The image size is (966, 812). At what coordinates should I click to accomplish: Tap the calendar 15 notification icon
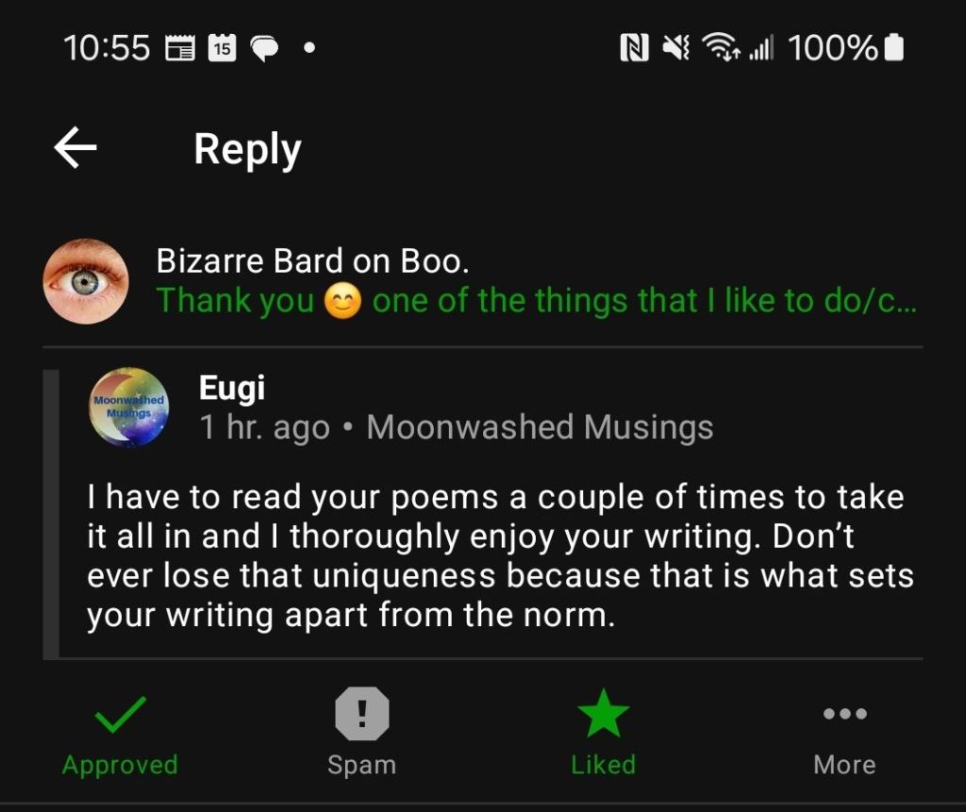click(222, 47)
